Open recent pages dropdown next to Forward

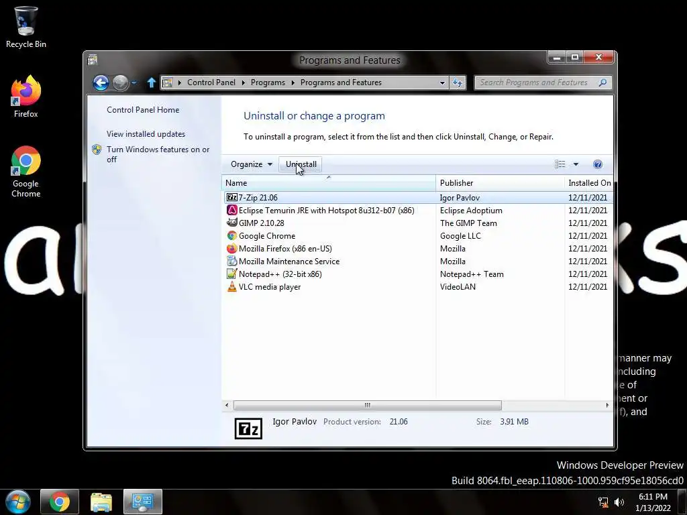[x=134, y=82]
